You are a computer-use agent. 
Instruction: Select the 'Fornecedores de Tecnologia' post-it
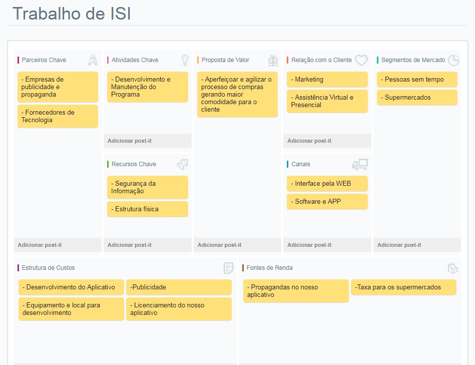point(58,116)
